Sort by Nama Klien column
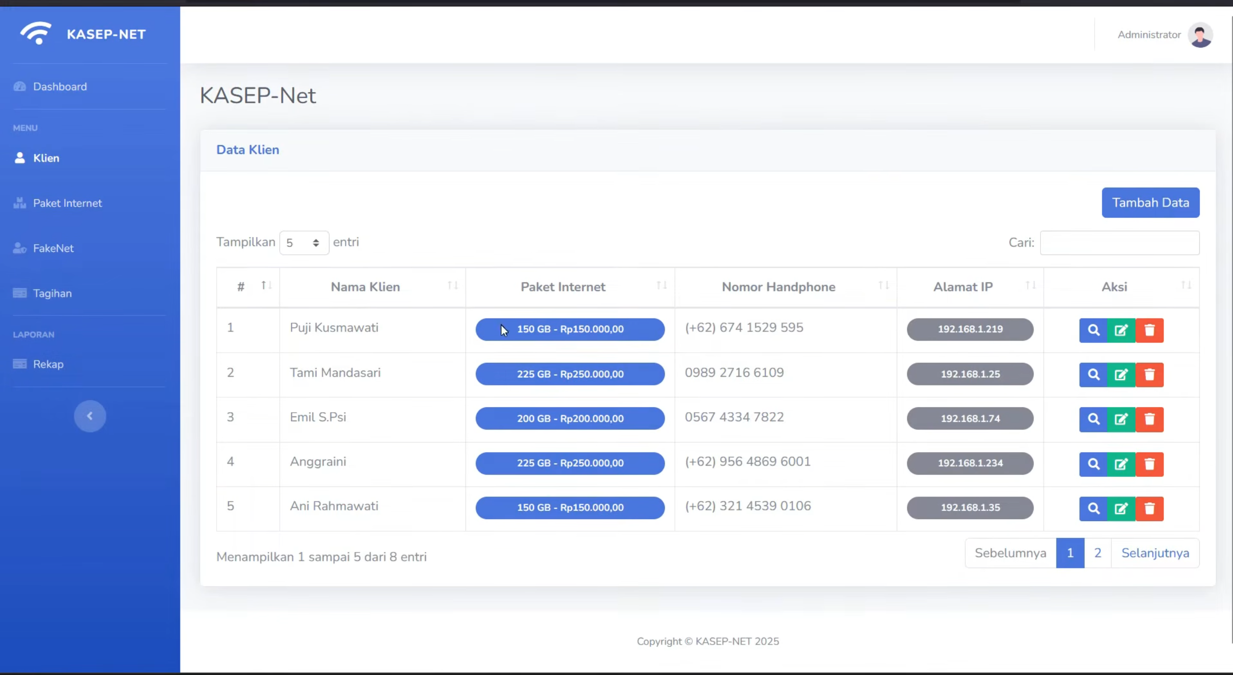Image resolution: width=1233 pixels, height=675 pixels. tap(372, 287)
